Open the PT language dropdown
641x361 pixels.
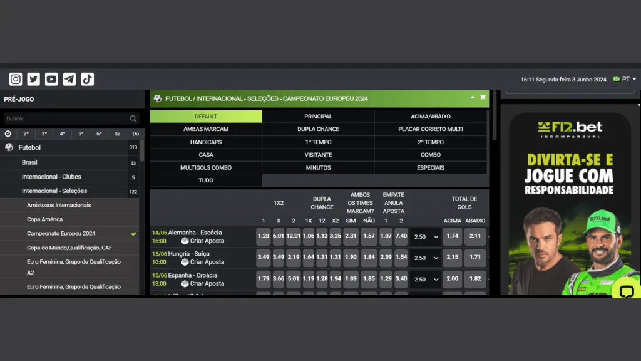[x=625, y=80]
